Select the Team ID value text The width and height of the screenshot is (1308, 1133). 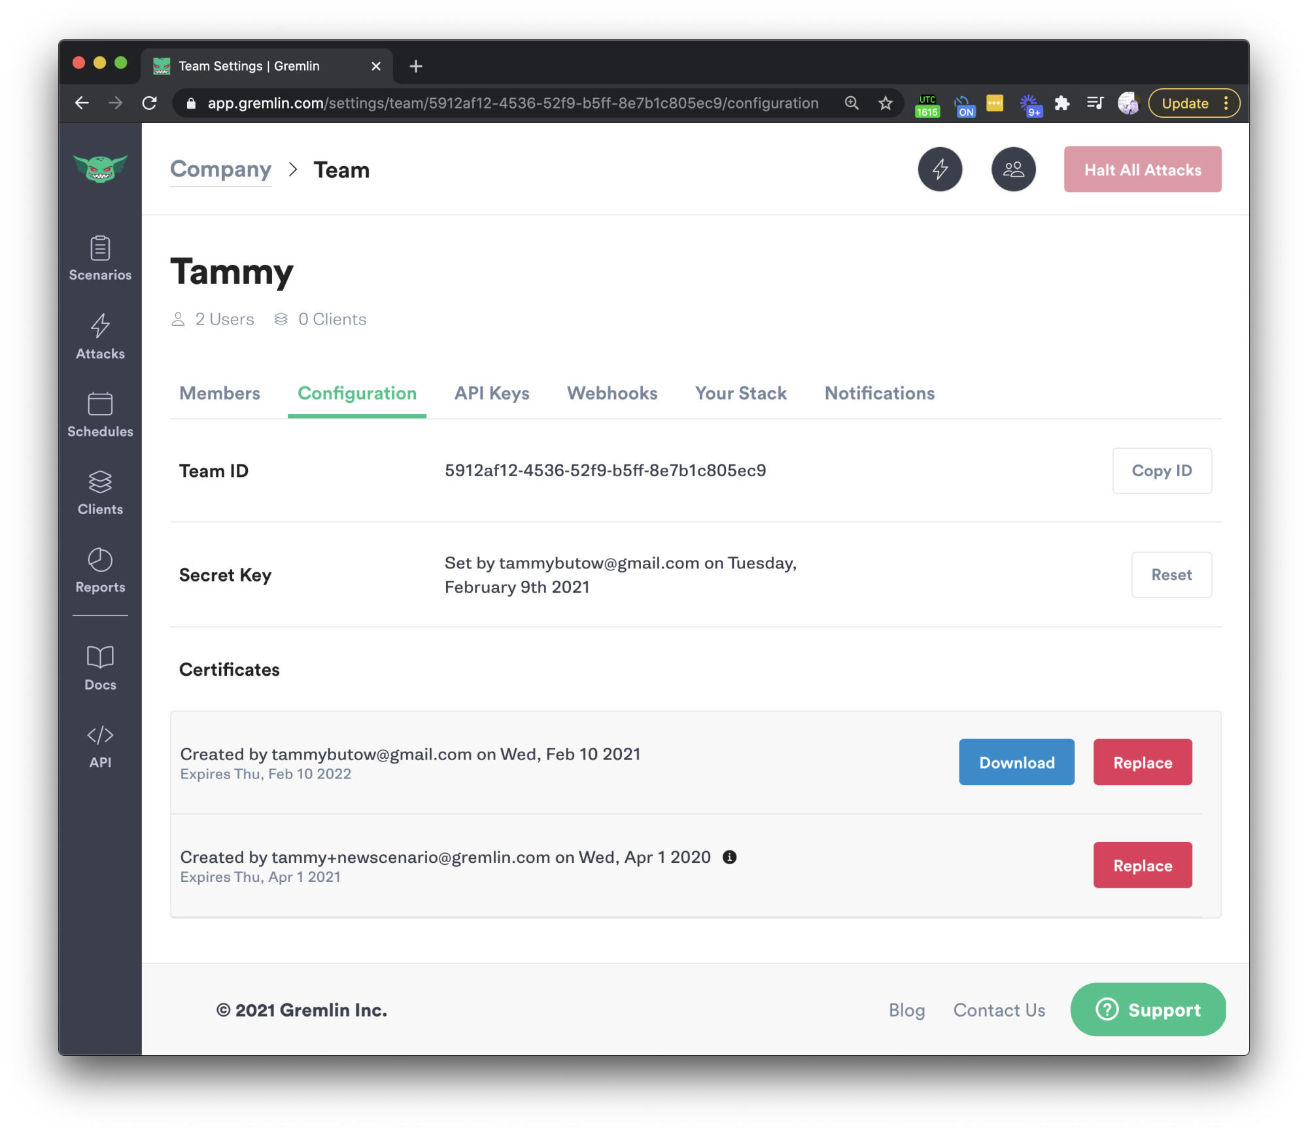coord(605,471)
